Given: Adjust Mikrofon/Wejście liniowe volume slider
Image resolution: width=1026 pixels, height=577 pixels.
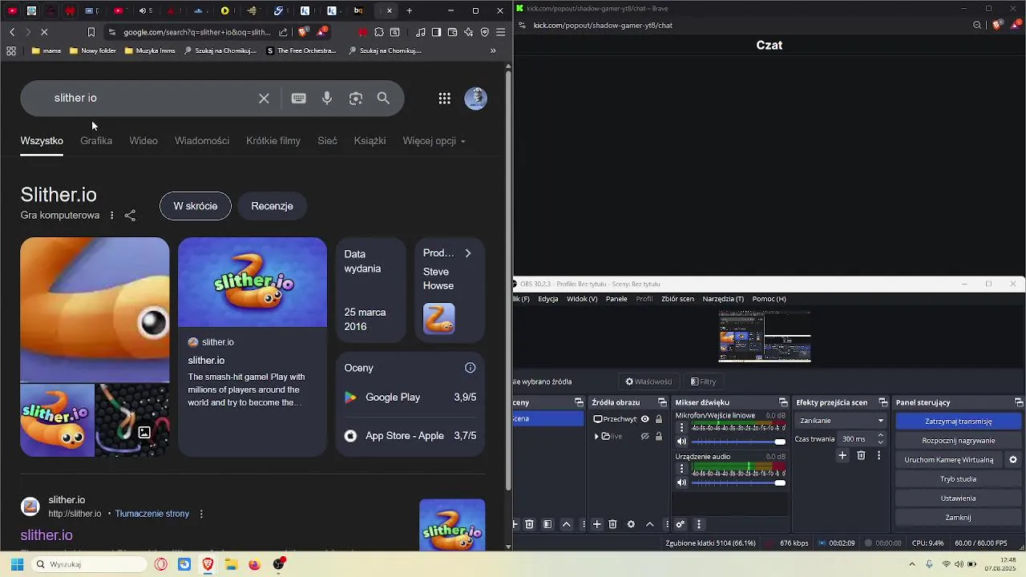Looking at the screenshot, I should click(x=738, y=442).
